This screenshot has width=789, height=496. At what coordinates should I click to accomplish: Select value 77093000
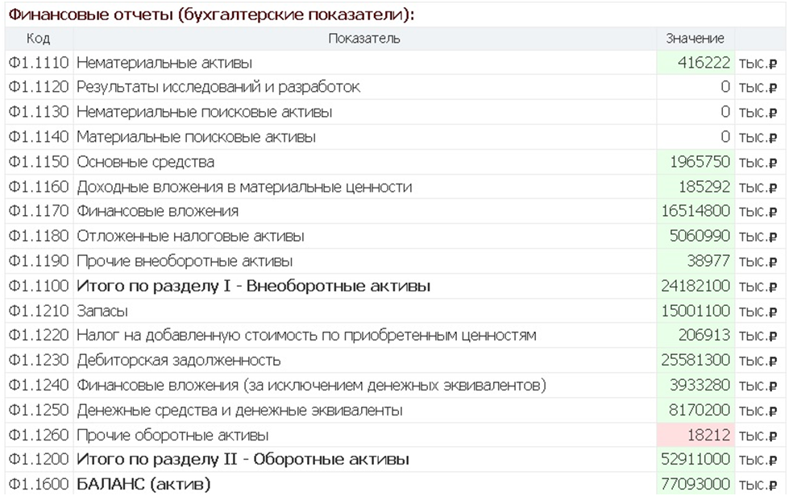[x=696, y=485]
